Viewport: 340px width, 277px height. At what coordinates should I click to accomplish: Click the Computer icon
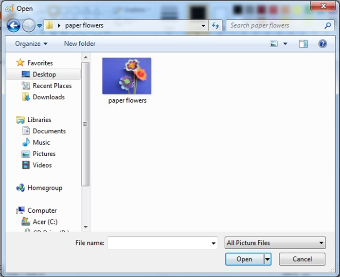[20, 210]
